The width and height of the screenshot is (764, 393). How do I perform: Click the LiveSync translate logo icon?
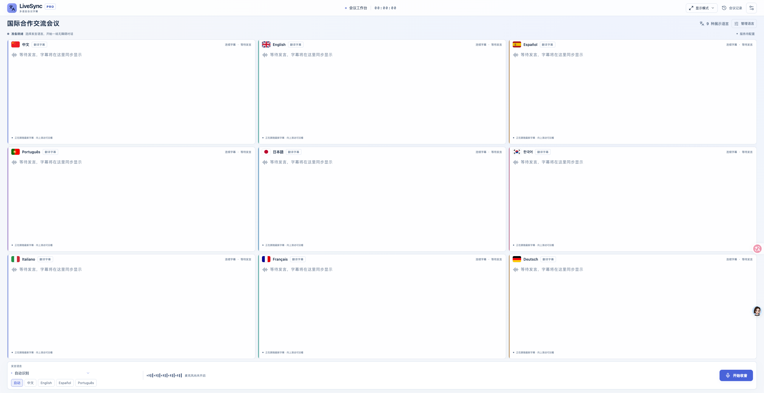(12, 8)
